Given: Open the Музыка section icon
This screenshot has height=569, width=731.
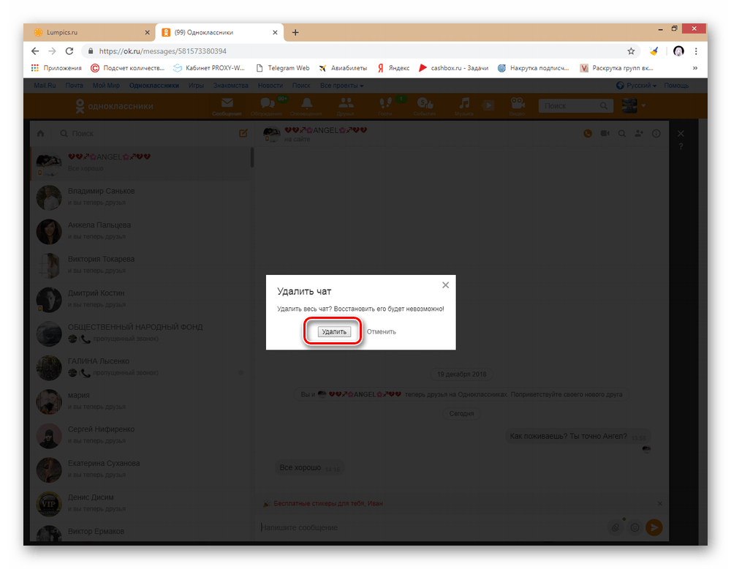Looking at the screenshot, I should 466,105.
